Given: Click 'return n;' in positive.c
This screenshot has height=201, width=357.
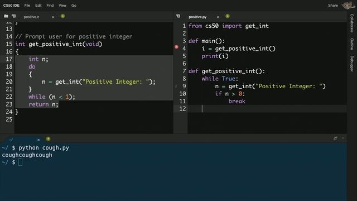Looking at the screenshot, I should [x=44, y=104].
